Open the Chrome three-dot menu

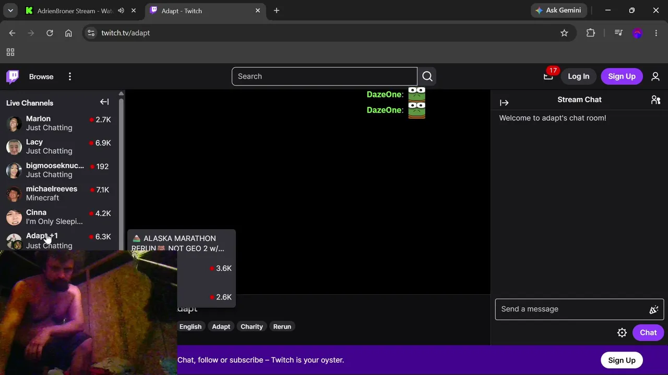tap(656, 33)
